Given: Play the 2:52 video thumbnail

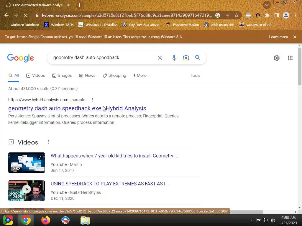Looking at the screenshot, I should click(x=27, y=163).
